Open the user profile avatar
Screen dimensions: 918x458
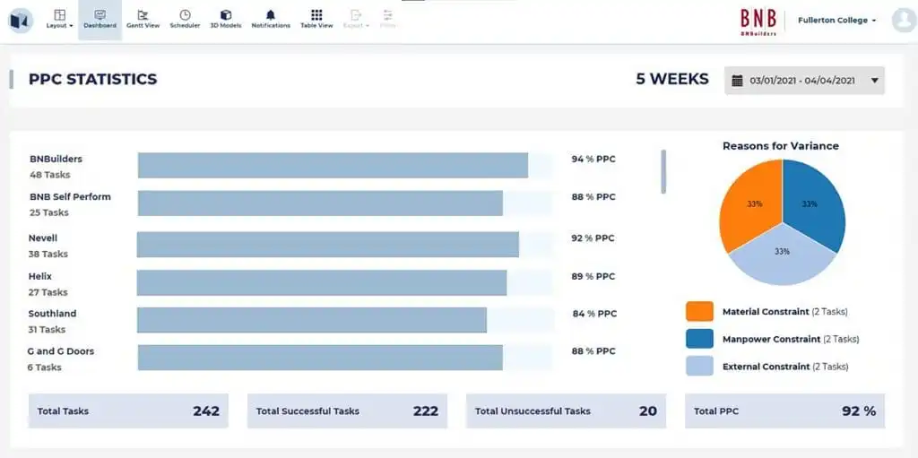(x=903, y=21)
